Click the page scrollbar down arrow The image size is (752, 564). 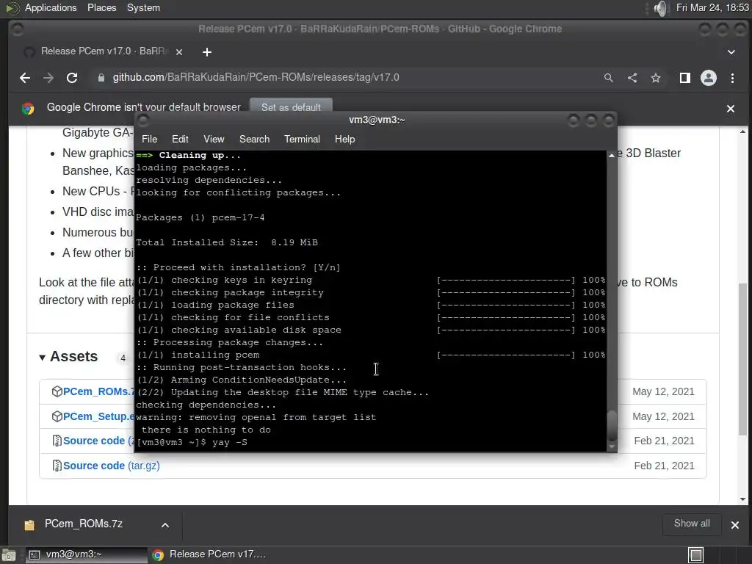pyautogui.click(x=743, y=499)
